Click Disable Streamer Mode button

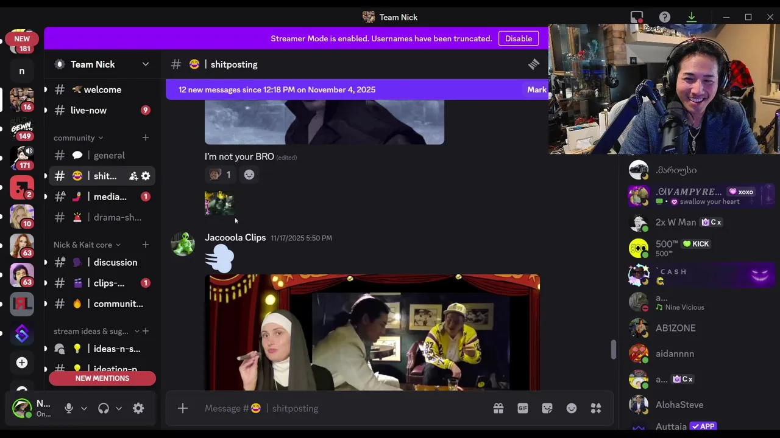[519, 38]
